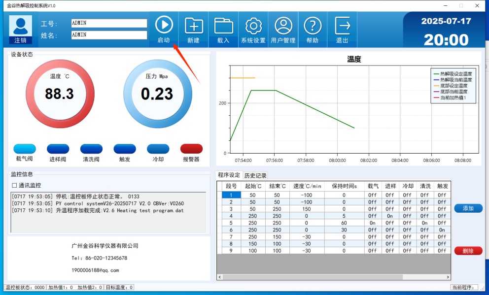This screenshot has width=489, height=295.
Task: Click the 注销 logout avatar icon
Action: click(21, 30)
